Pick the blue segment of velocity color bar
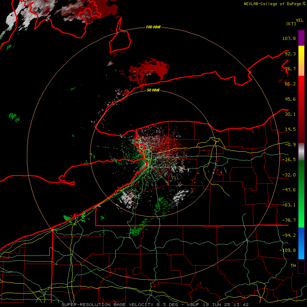Screen dimensions: 307x307 click(x=301, y=243)
